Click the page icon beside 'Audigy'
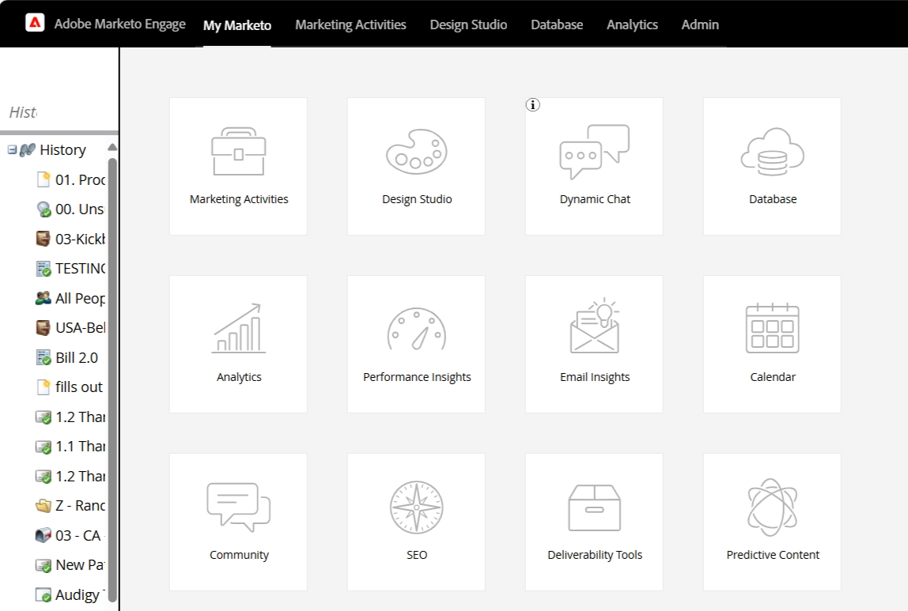The width and height of the screenshot is (908, 611). [44, 595]
